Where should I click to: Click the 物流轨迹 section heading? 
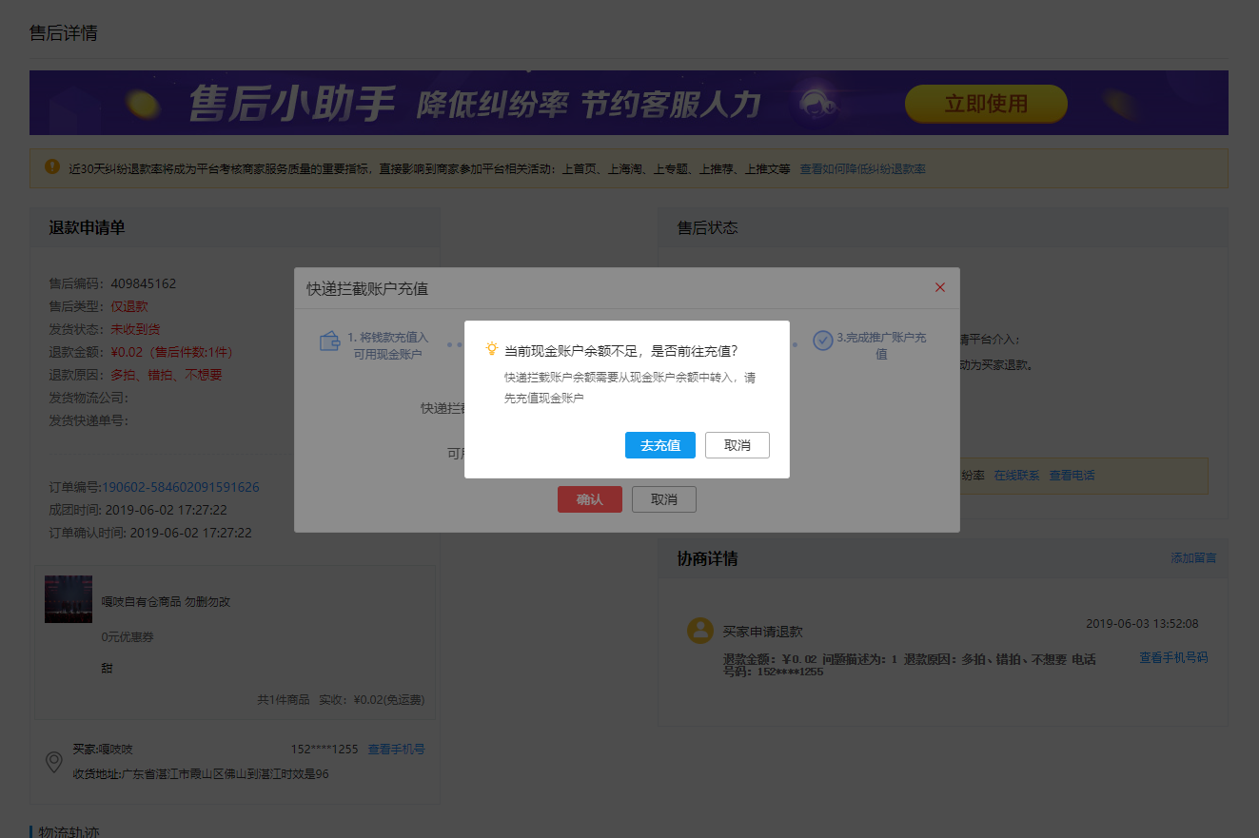pyautogui.click(x=69, y=831)
